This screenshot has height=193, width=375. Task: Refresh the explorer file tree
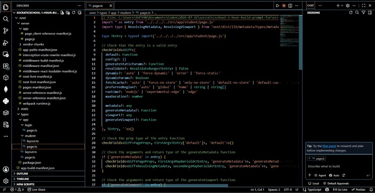click(74, 13)
